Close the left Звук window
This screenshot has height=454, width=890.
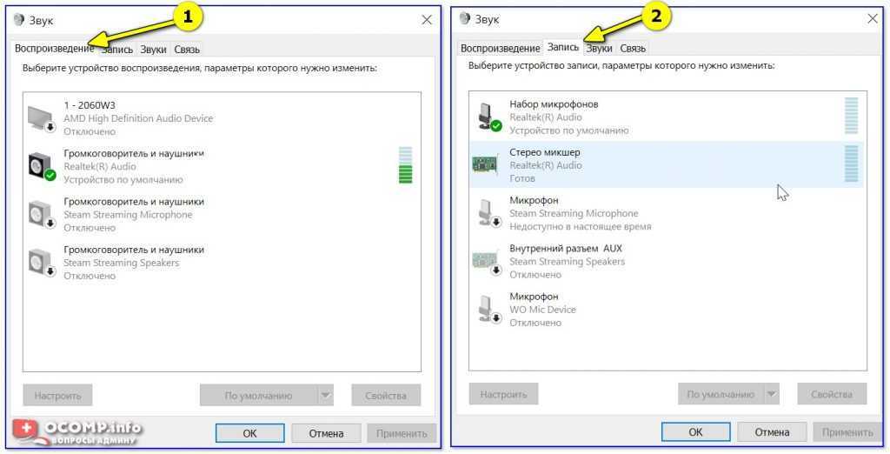coord(427,20)
